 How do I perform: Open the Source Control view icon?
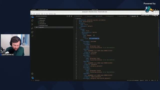click(x=32, y=24)
